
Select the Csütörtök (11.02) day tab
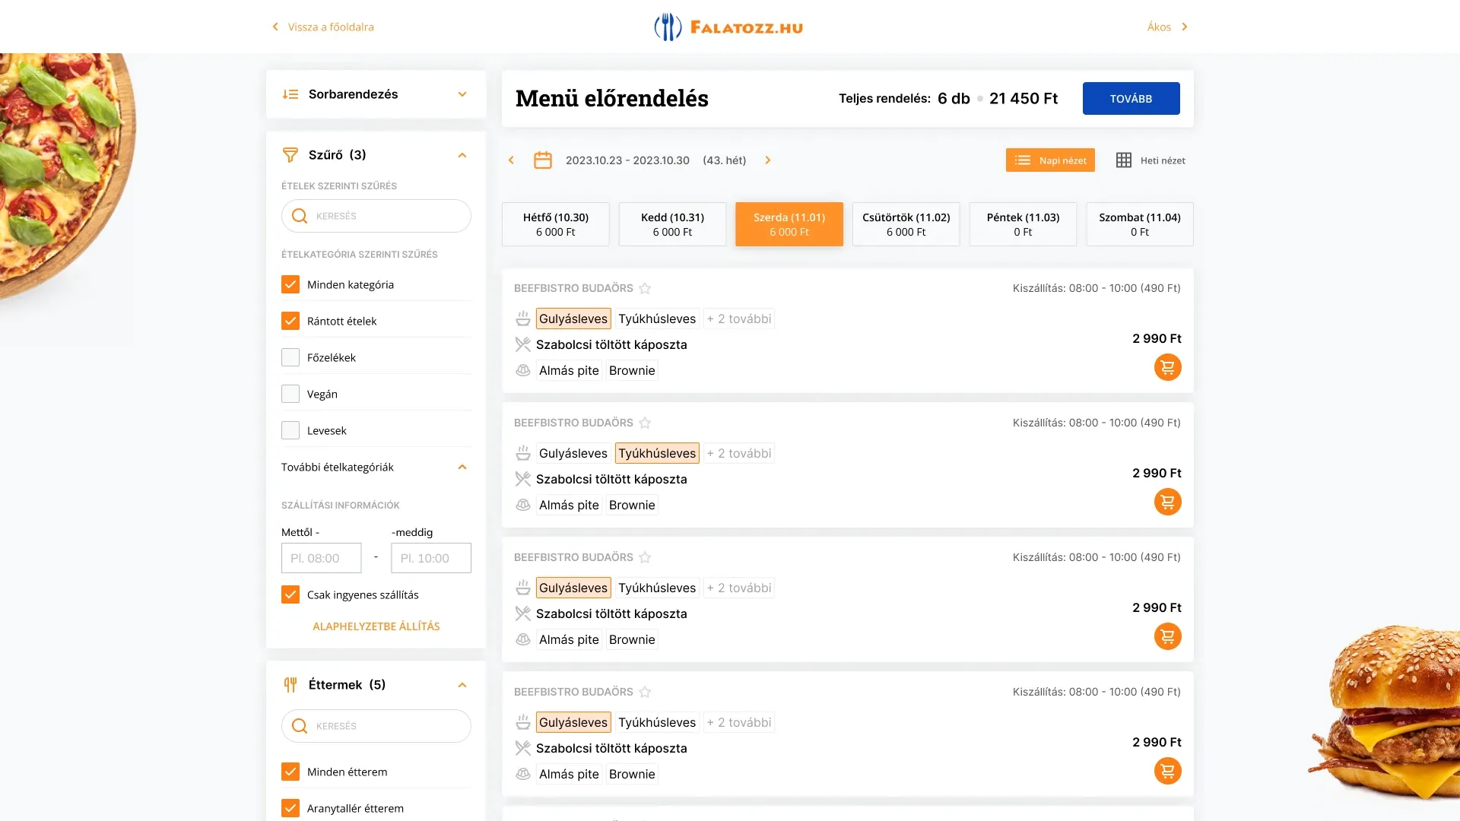click(906, 224)
